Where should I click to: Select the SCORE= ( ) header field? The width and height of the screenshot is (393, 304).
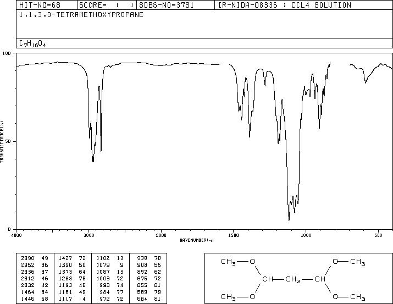pos(107,5)
